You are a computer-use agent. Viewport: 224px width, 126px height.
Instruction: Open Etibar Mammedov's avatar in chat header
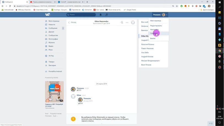click(133, 23)
